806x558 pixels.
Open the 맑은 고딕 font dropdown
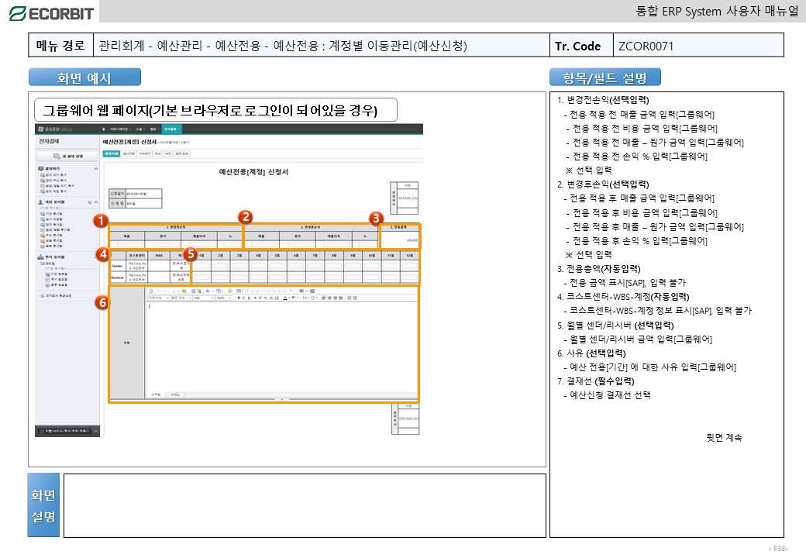pyautogui.click(x=181, y=298)
